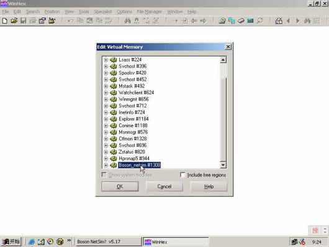The image size is (329, 247).
Task: Click the Help button in dialog
Action: click(x=209, y=186)
